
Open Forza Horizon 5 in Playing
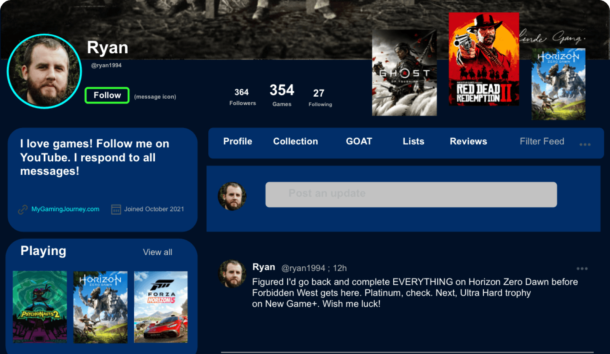pos(161,307)
